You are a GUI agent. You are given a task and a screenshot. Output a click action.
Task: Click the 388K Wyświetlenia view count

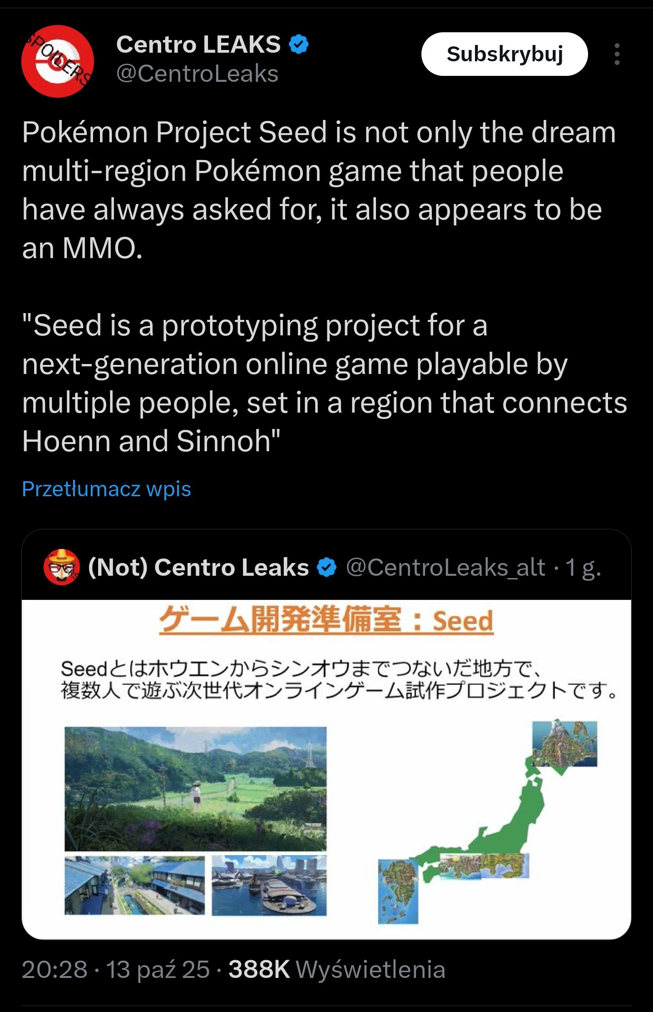point(336,969)
